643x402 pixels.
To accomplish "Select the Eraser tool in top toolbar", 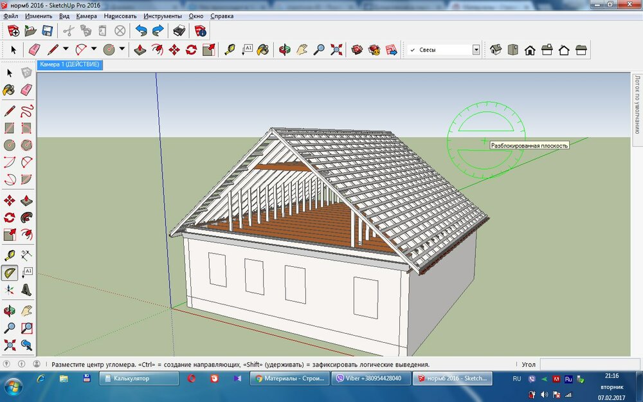I will pos(35,50).
